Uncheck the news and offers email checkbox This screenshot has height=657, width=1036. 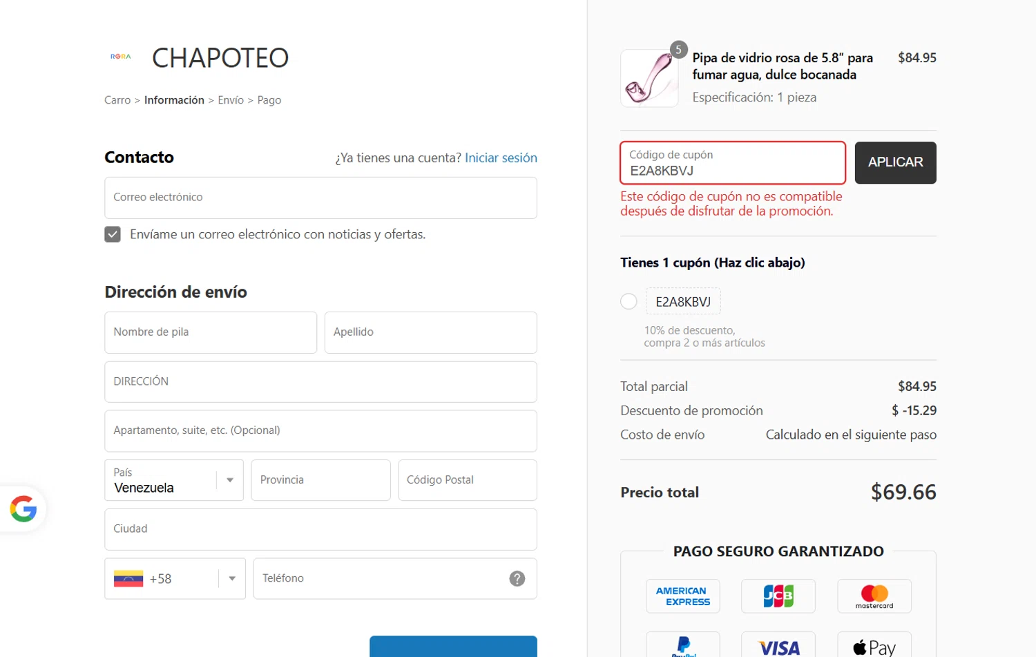click(x=113, y=234)
